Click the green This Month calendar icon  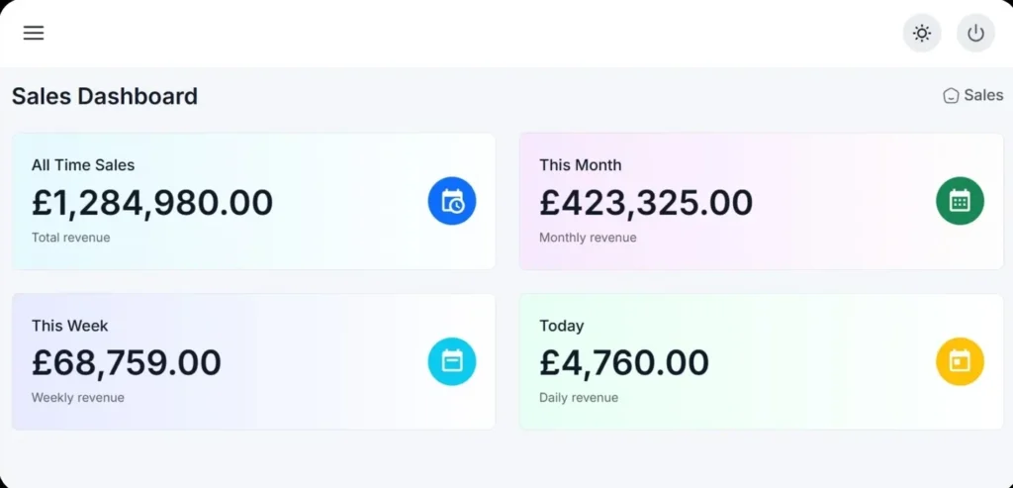tap(960, 201)
